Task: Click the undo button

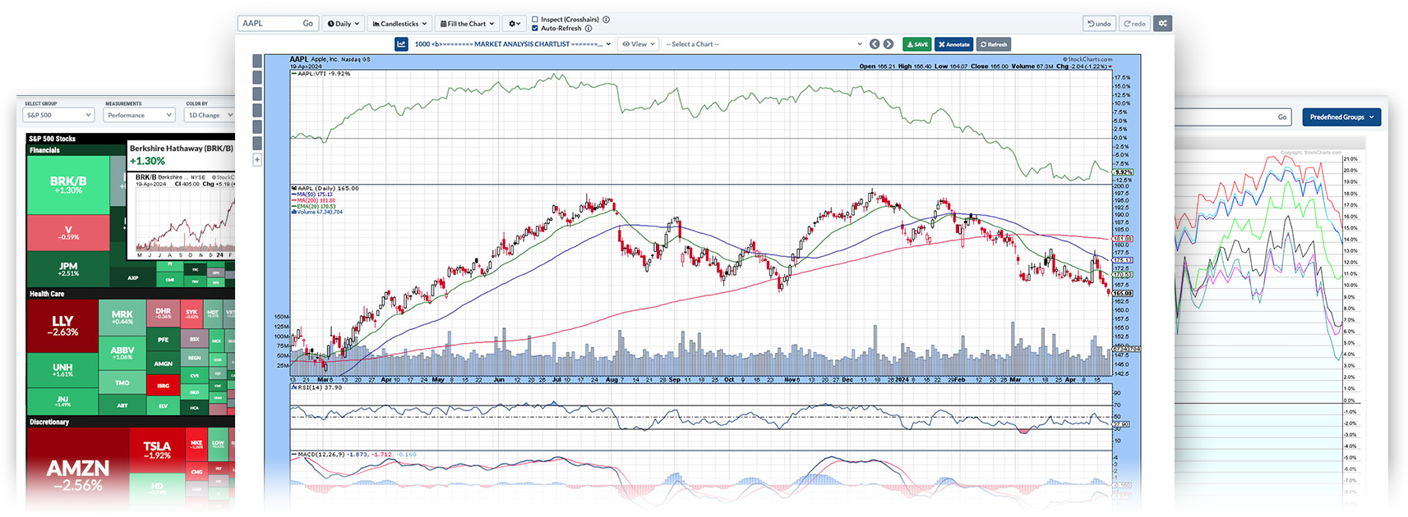Action: [1099, 24]
